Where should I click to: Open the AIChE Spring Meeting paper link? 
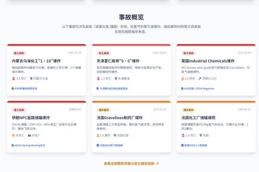[x=28, y=145]
